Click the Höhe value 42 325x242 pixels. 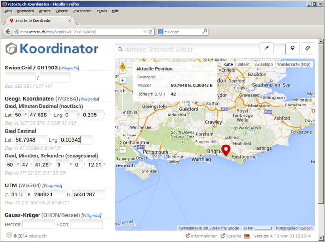tap(173, 94)
